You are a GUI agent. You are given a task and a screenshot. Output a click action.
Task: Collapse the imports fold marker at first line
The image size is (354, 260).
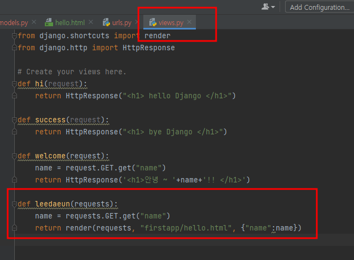(x=14, y=36)
